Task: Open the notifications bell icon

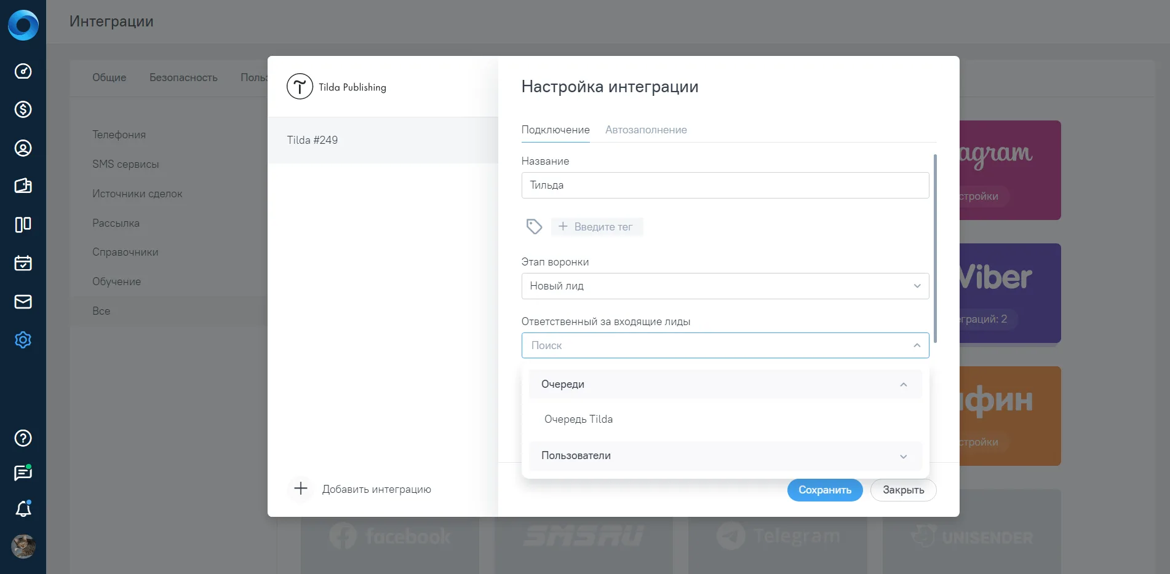Action: coord(23,509)
